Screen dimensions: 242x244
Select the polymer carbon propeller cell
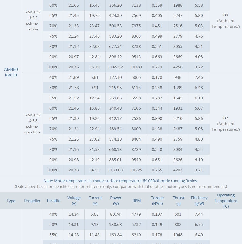(x=32, y=21)
